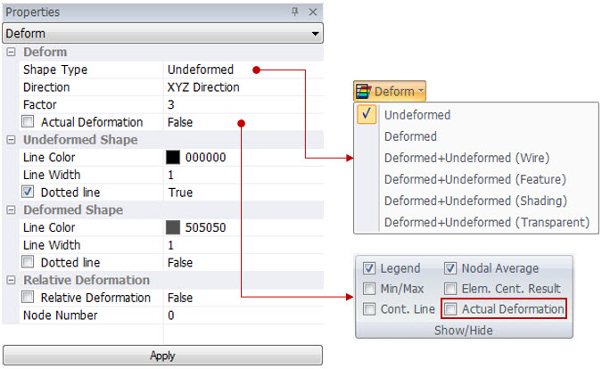Open the Deform properties combo box

coord(315,34)
